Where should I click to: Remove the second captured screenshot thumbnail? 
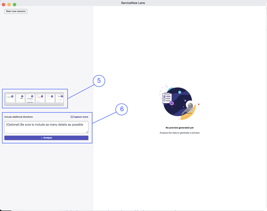[22, 96]
